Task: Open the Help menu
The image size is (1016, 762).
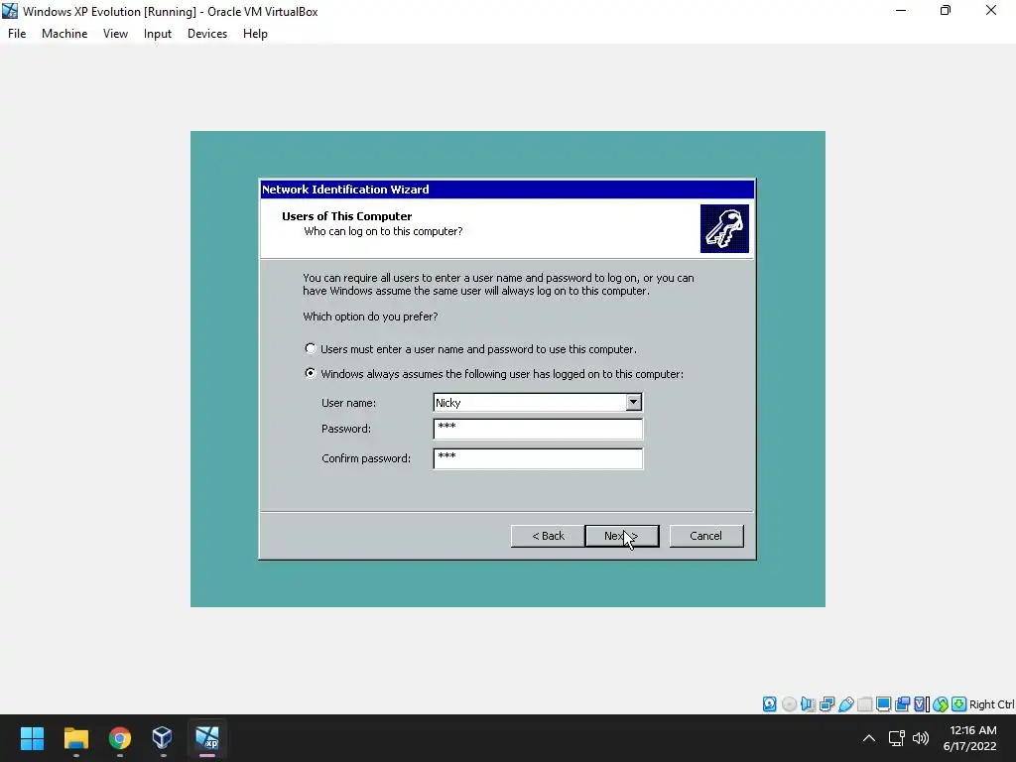Action: tap(255, 34)
